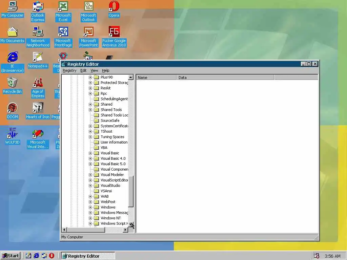The height and width of the screenshot is (260, 347).
Task: Select the SourceSafe key
Action: (110, 121)
